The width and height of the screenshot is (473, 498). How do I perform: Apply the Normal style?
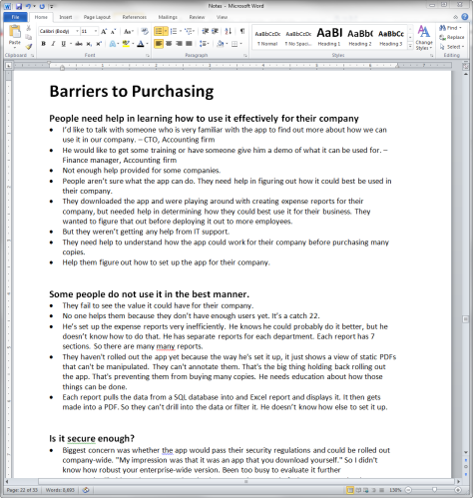pos(267,37)
